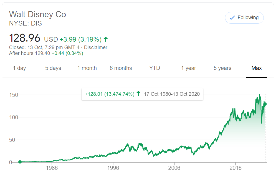Click the green up arrow beside 3.19%
This screenshot has width=276, height=174.
pos(106,39)
